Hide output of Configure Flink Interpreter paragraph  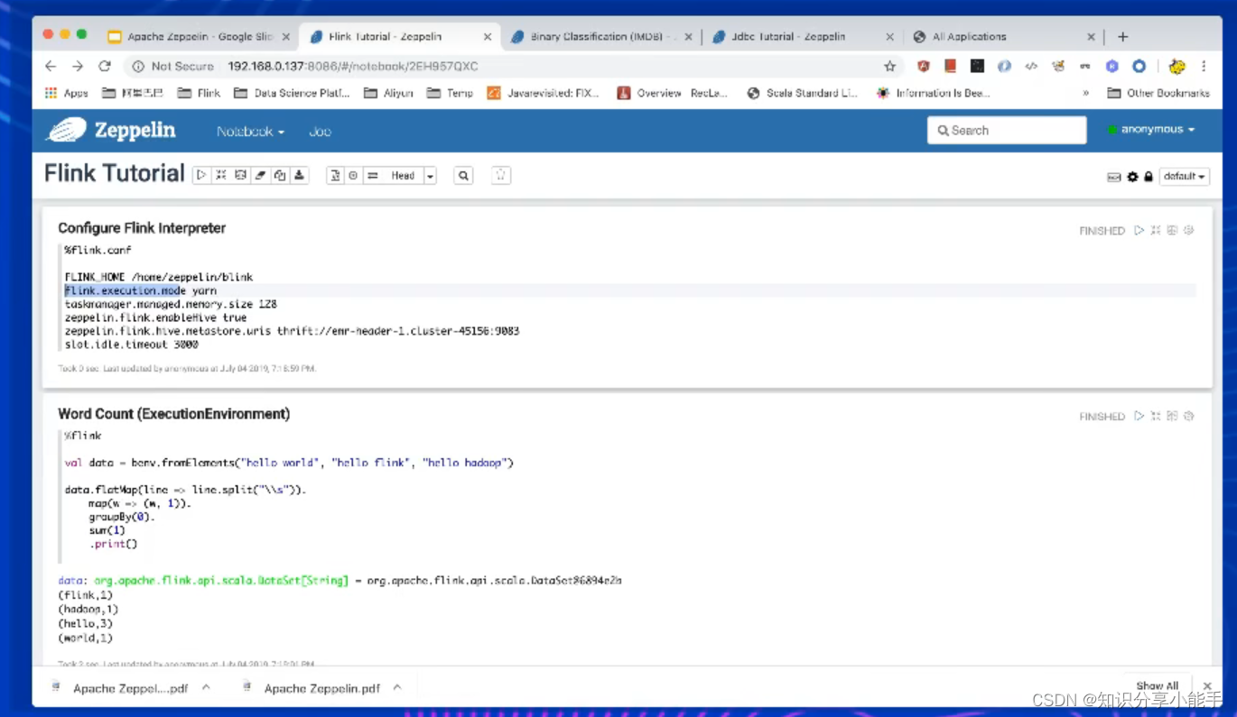pos(1172,231)
